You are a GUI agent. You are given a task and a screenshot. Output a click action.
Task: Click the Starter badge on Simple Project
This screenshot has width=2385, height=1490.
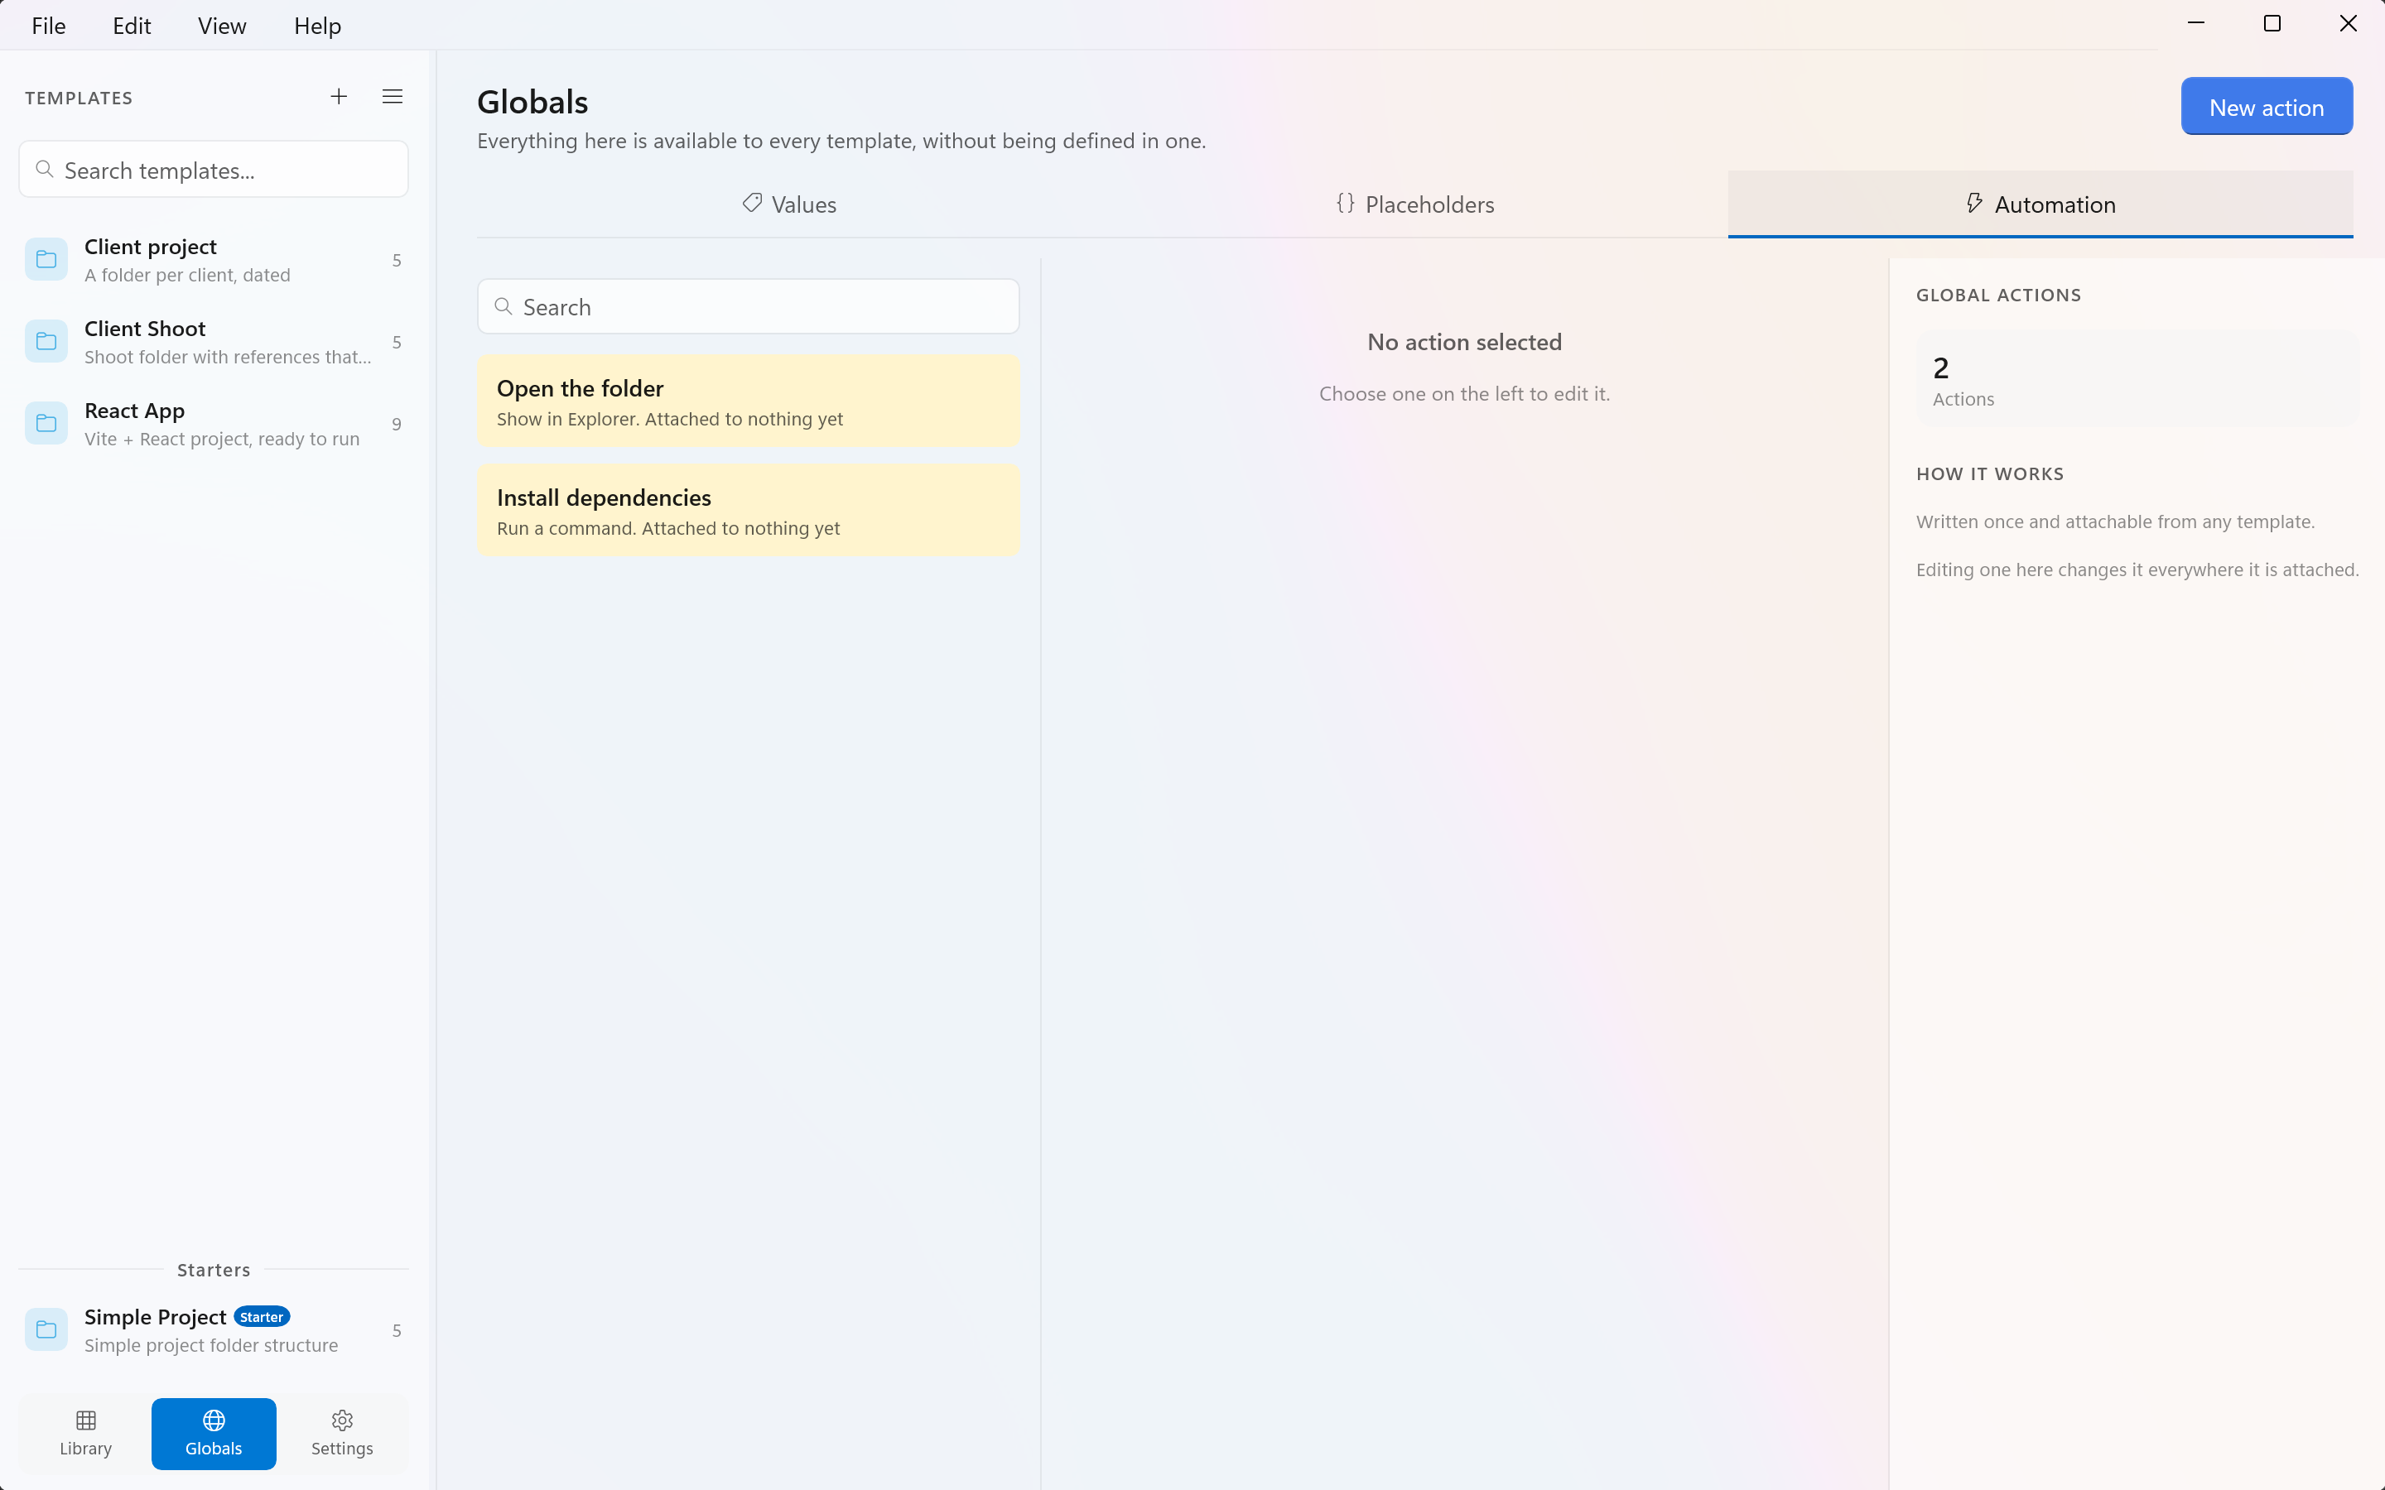[261, 1316]
